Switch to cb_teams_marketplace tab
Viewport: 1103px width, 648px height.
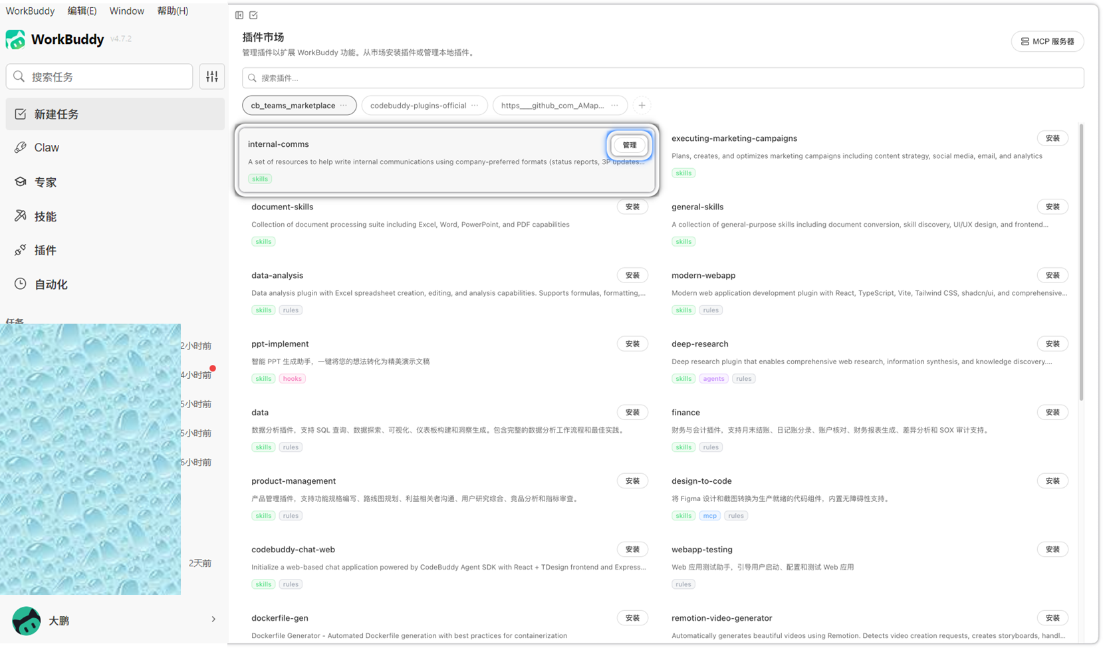point(299,105)
